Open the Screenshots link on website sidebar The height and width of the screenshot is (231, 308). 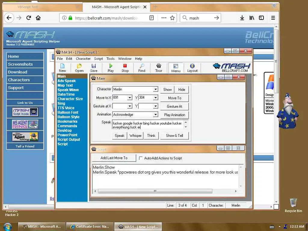click(x=25, y=64)
